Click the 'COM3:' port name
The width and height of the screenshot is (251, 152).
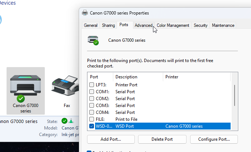[102, 106]
